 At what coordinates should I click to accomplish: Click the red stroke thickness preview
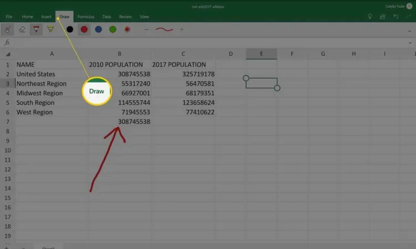(164, 29)
